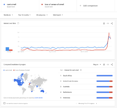Click Australia on the world map
117x108 pixels.
(42, 91)
